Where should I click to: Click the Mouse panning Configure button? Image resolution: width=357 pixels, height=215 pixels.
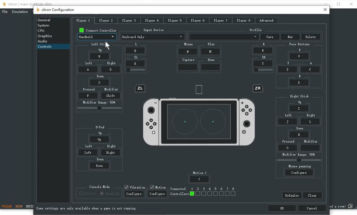click(299, 173)
